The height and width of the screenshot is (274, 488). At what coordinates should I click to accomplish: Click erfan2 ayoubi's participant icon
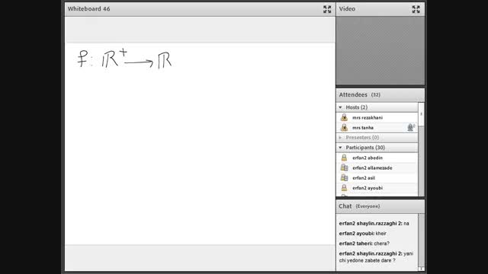click(344, 188)
